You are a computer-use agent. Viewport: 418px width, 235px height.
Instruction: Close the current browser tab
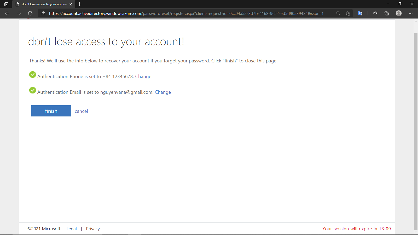coord(71,4)
